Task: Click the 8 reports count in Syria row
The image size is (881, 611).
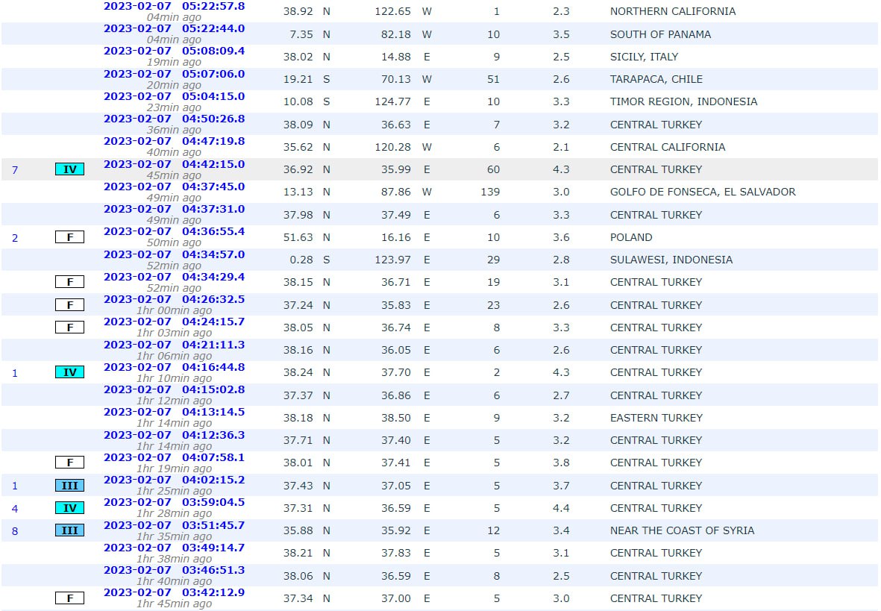Action: pyautogui.click(x=15, y=531)
